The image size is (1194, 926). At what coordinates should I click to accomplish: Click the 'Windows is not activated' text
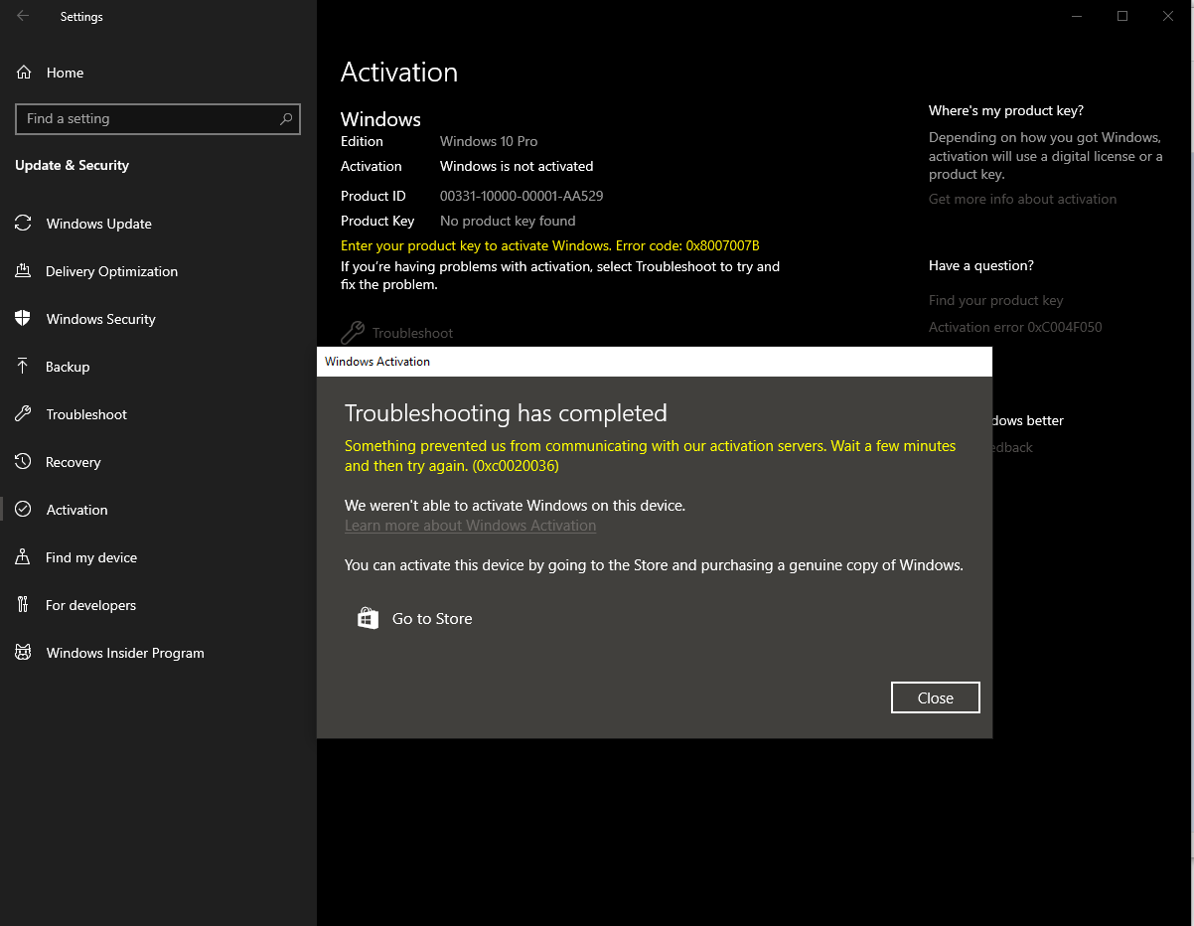(517, 166)
